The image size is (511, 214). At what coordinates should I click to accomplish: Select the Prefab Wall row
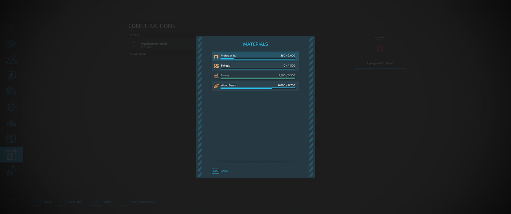(x=255, y=56)
